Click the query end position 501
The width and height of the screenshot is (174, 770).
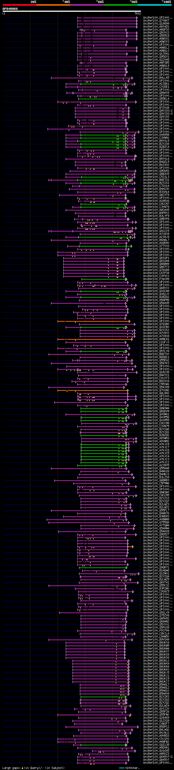pos(137,13)
